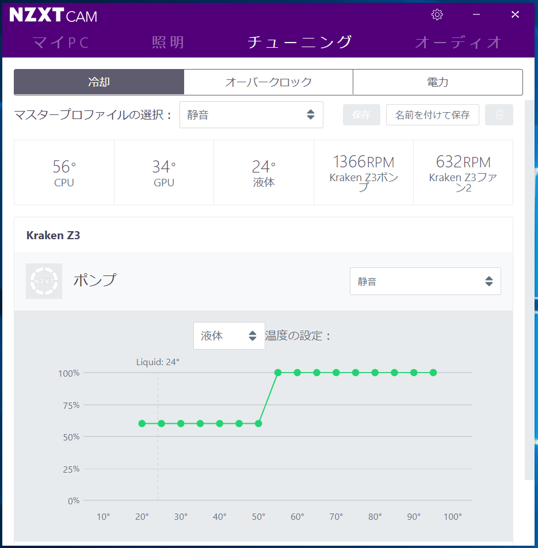This screenshot has height=548, width=538.
Task: Switch to the 照明 tab
Action: 168,43
